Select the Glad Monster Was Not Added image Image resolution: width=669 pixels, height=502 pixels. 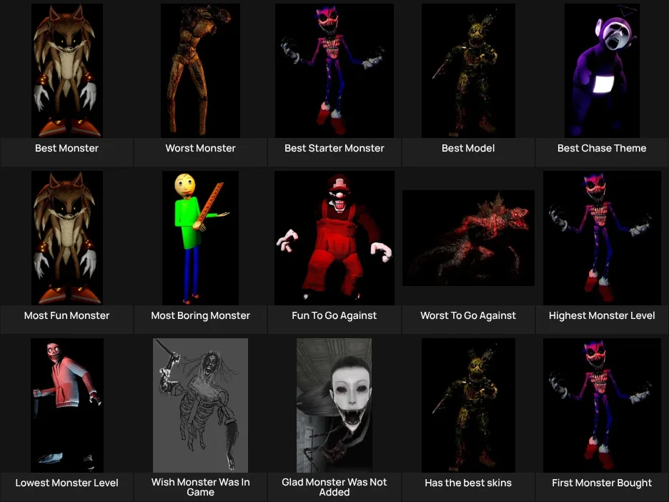click(334, 405)
